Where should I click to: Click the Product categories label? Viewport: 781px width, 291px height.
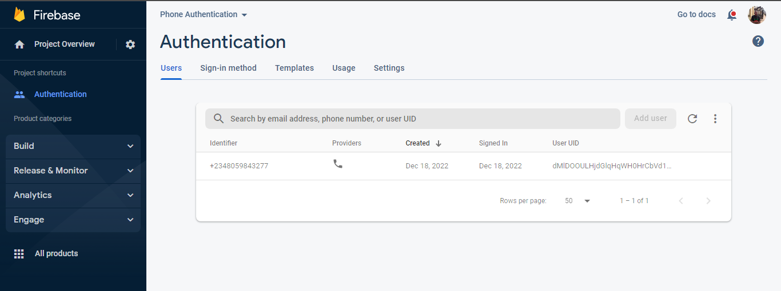(x=43, y=119)
